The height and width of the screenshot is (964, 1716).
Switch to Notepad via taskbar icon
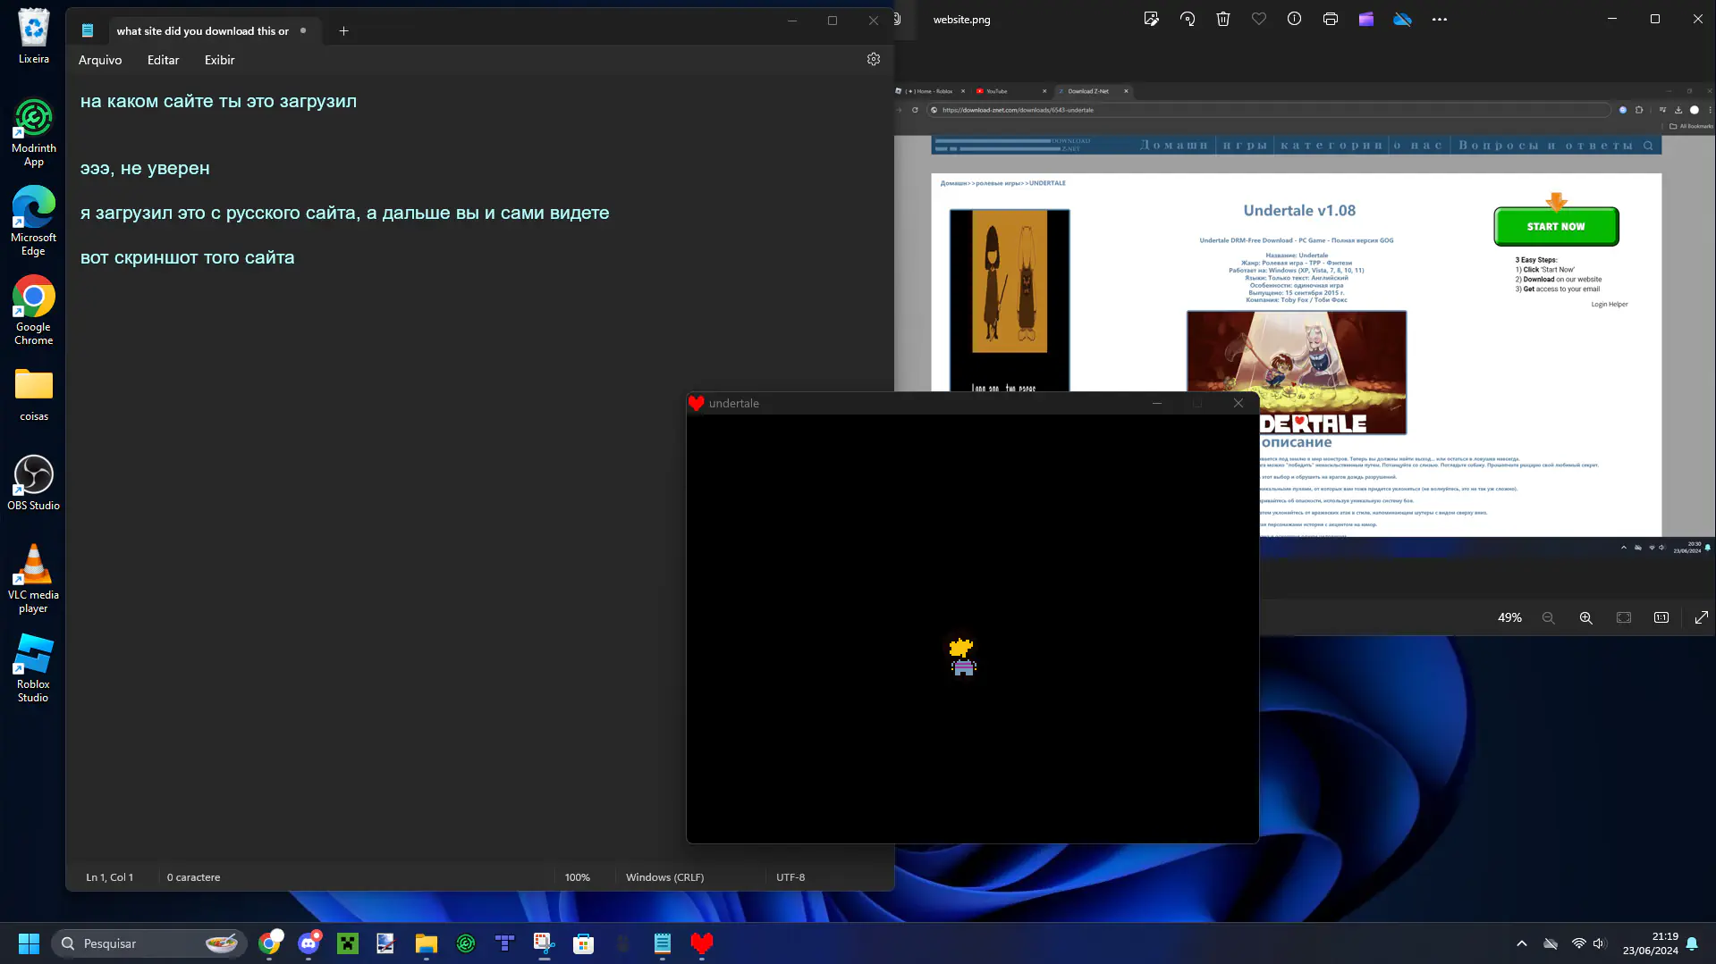click(663, 943)
